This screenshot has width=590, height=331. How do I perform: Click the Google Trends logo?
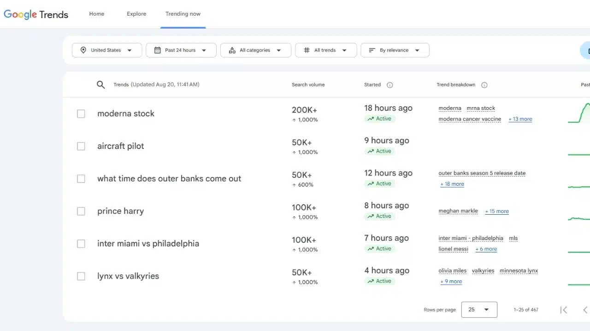(x=36, y=14)
